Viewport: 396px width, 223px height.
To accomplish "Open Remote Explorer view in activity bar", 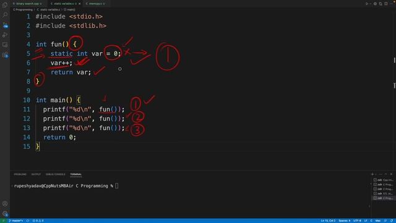I will click(x=5, y=45).
